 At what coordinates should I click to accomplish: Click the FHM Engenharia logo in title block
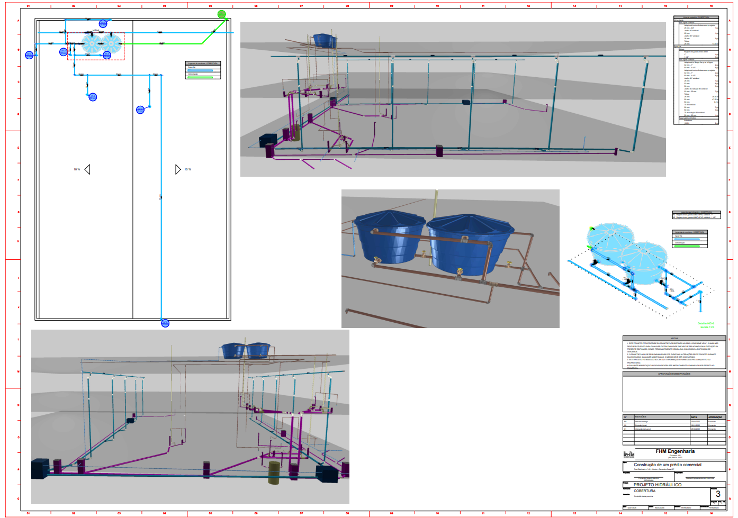tap(628, 454)
